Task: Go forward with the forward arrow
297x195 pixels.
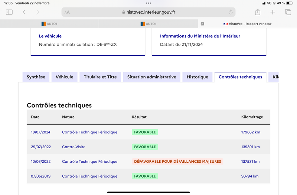Action: tap(38, 12)
